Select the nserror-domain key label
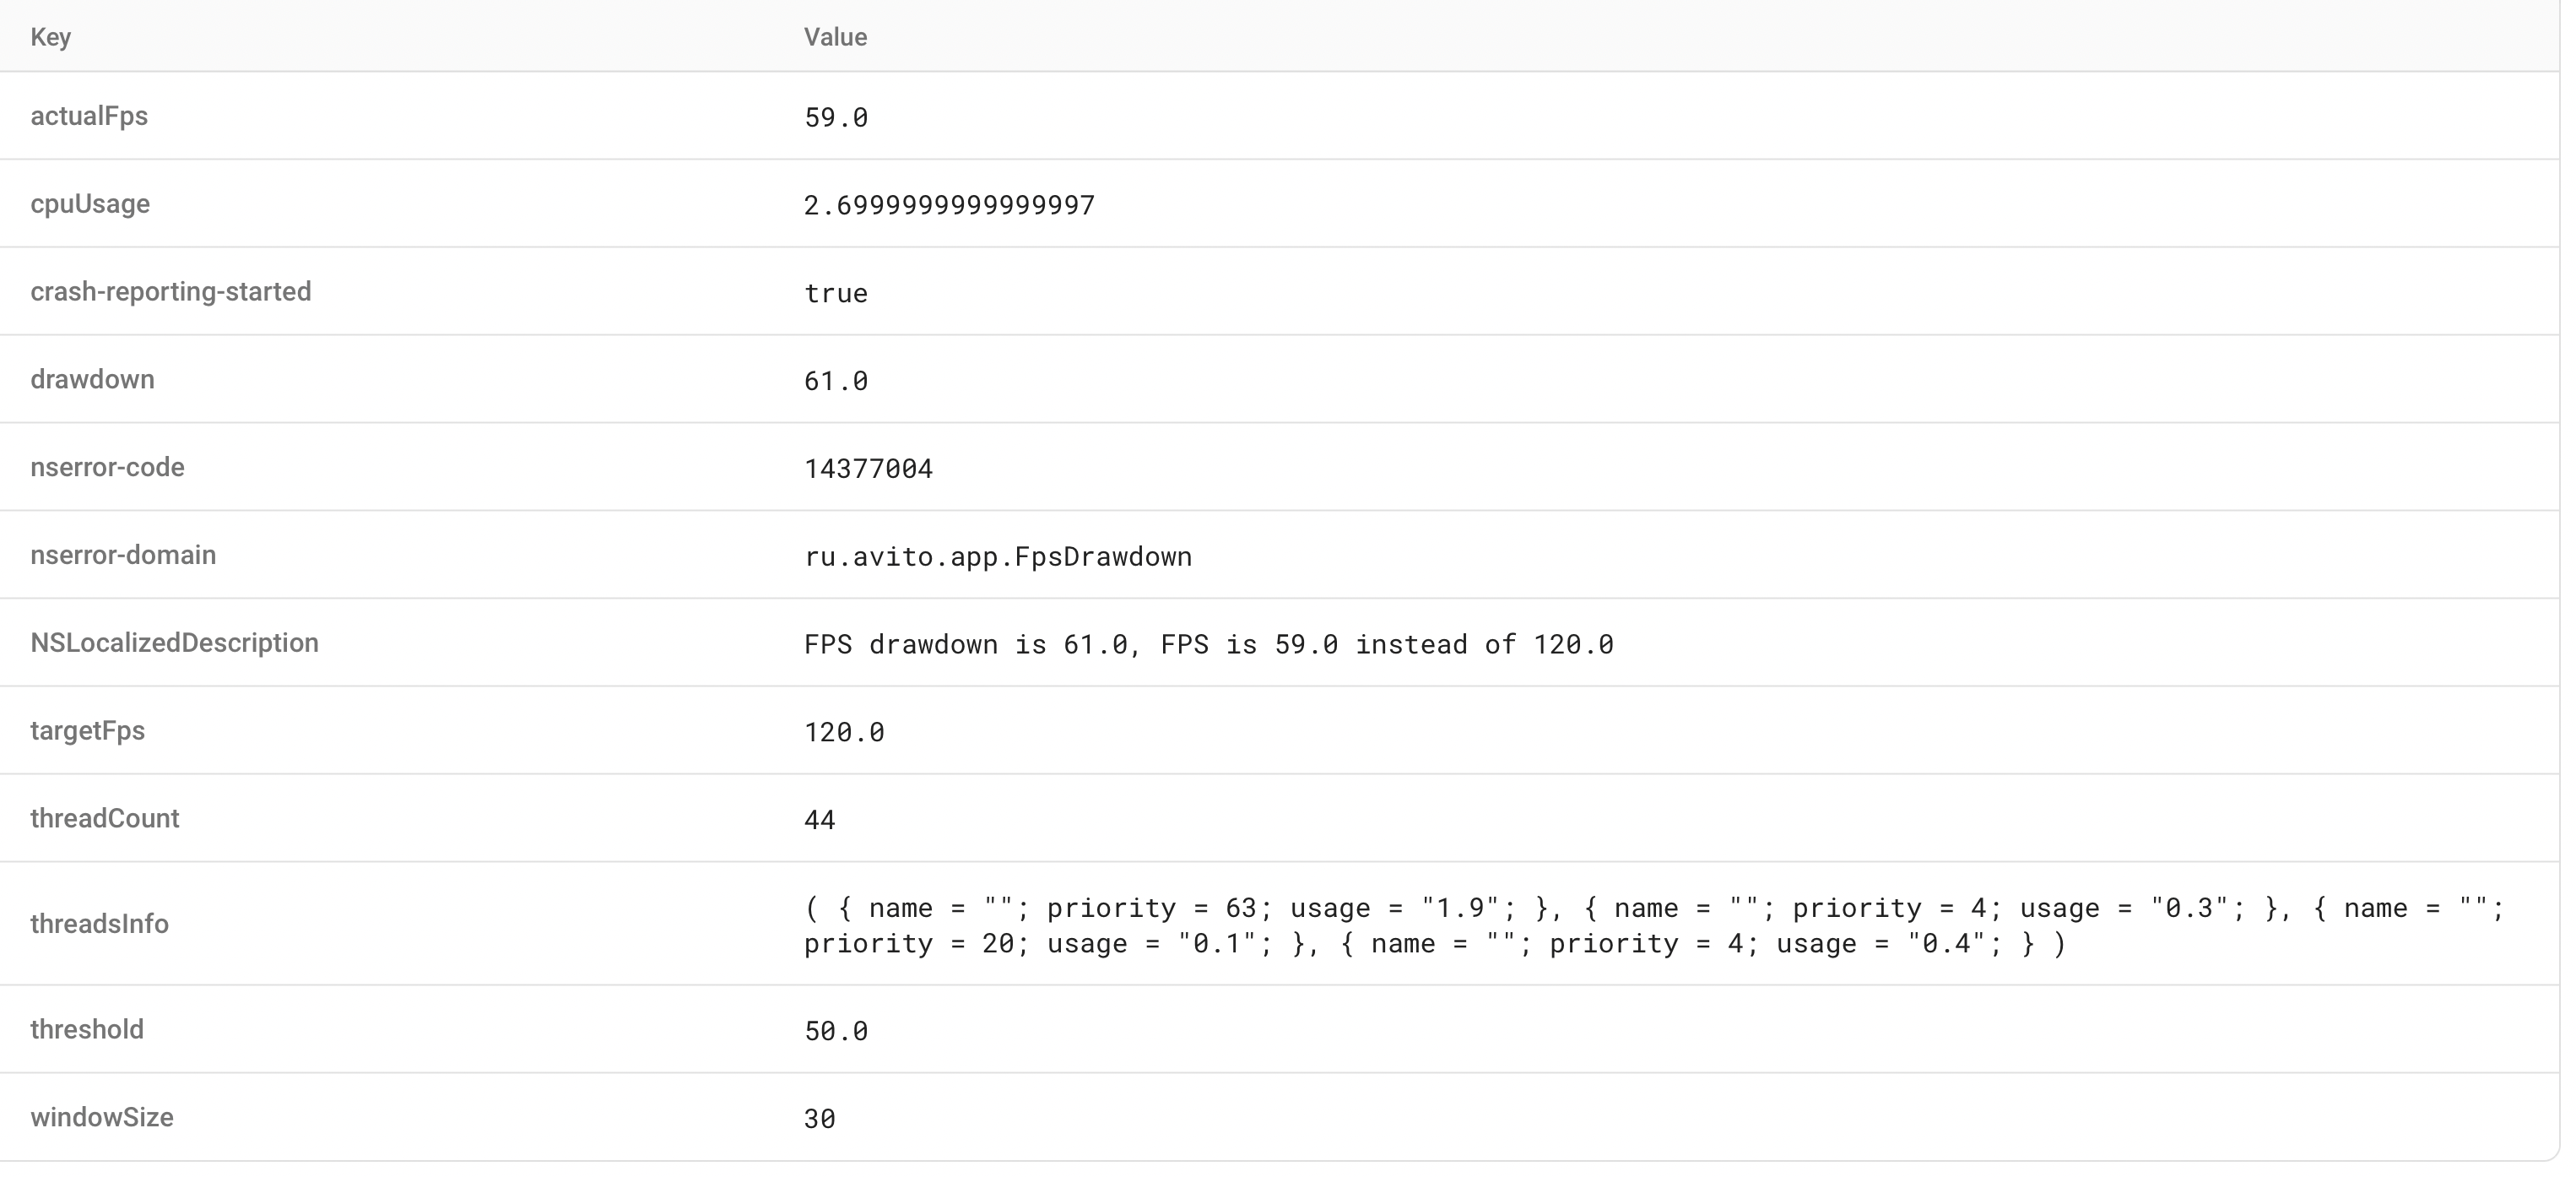2576x1177 pixels. 123,555
